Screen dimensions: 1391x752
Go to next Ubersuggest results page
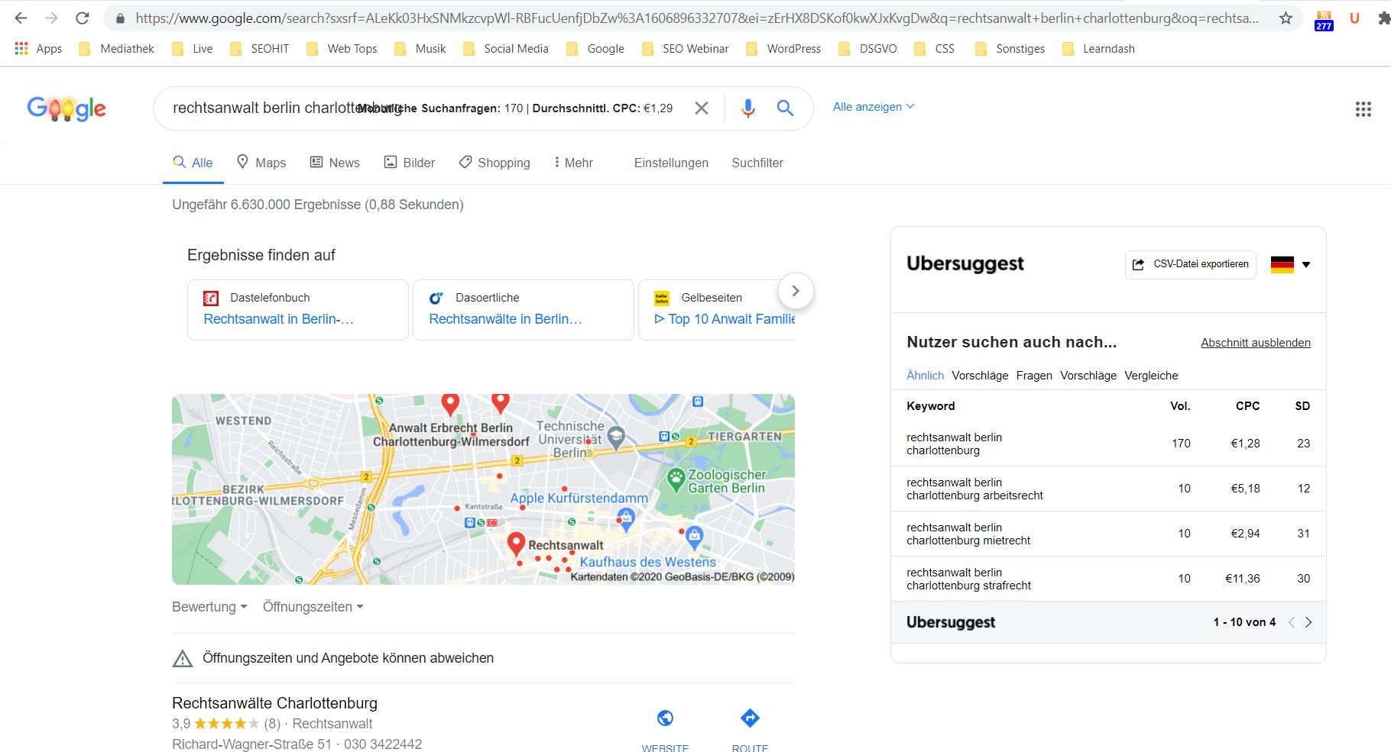pos(1308,622)
